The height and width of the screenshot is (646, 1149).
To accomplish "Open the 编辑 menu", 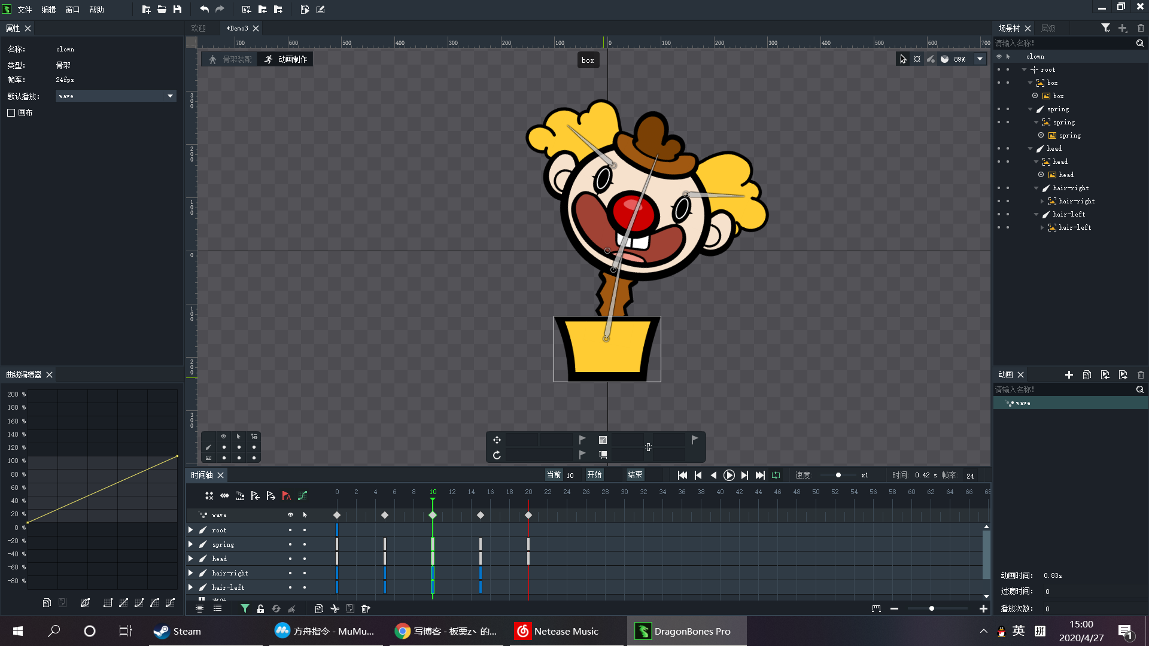I will point(48,10).
